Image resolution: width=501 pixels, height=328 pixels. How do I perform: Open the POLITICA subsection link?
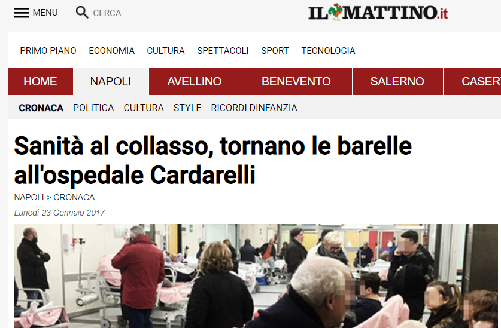(x=93, y=108)
